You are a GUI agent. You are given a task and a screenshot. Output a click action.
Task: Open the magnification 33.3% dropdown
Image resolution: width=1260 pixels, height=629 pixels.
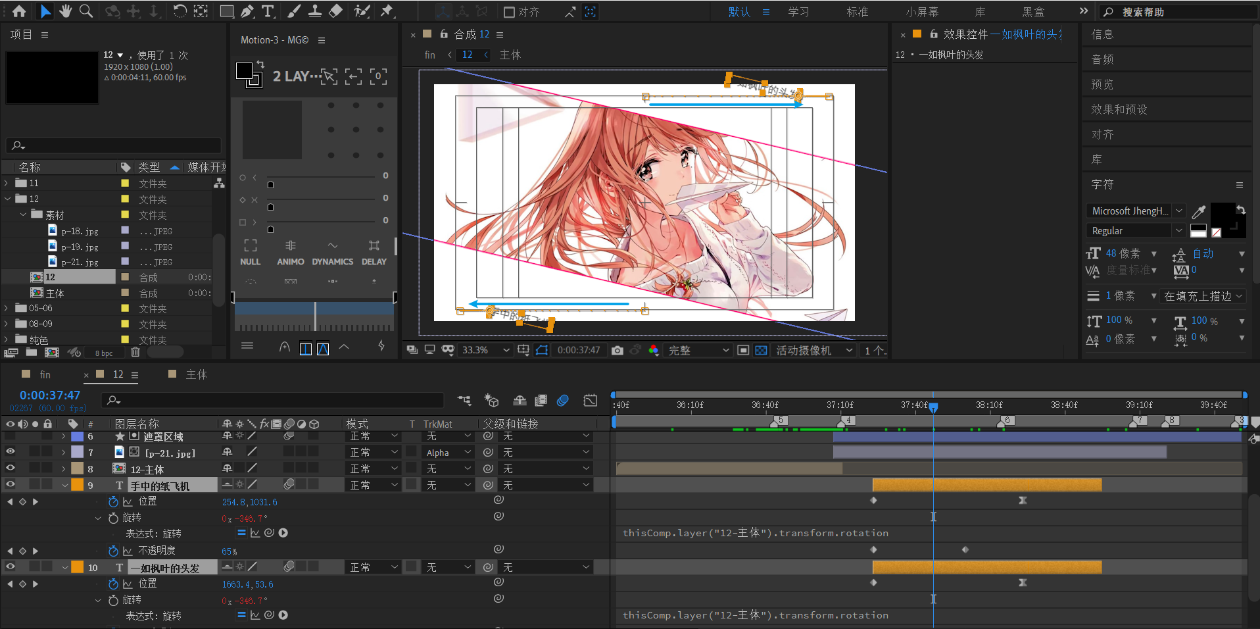tap(485, 351)
